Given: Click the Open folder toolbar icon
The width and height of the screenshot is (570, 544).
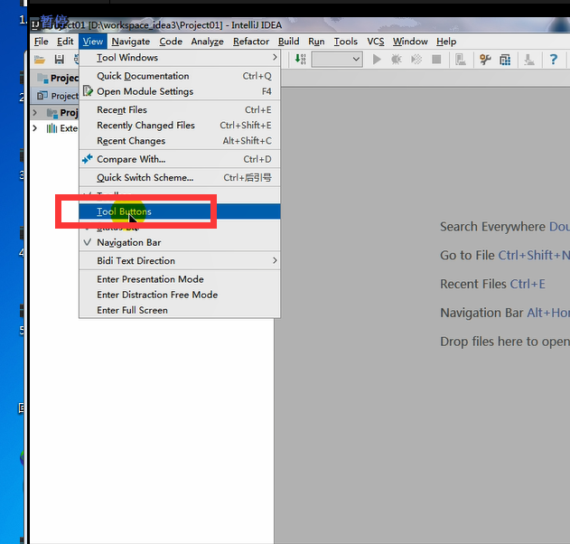Looking at the screenshot, I should tap(40, 60).
